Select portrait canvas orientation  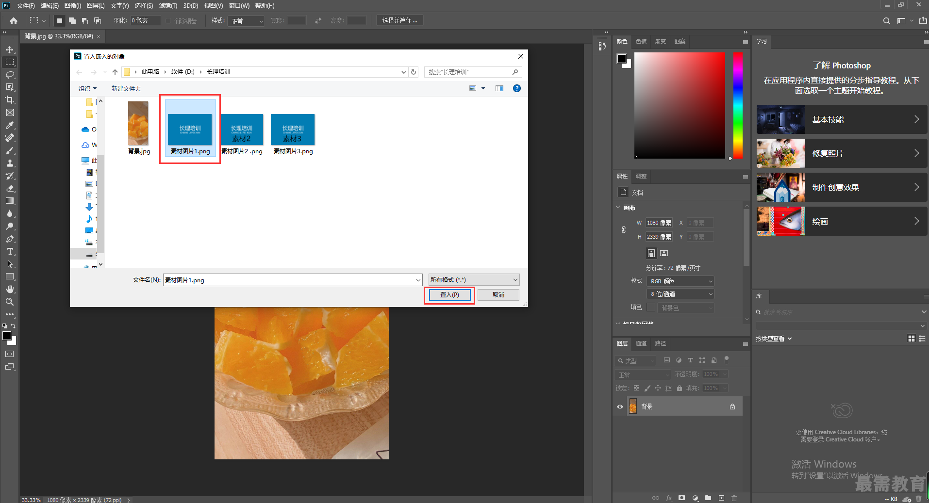coord(651,253)
